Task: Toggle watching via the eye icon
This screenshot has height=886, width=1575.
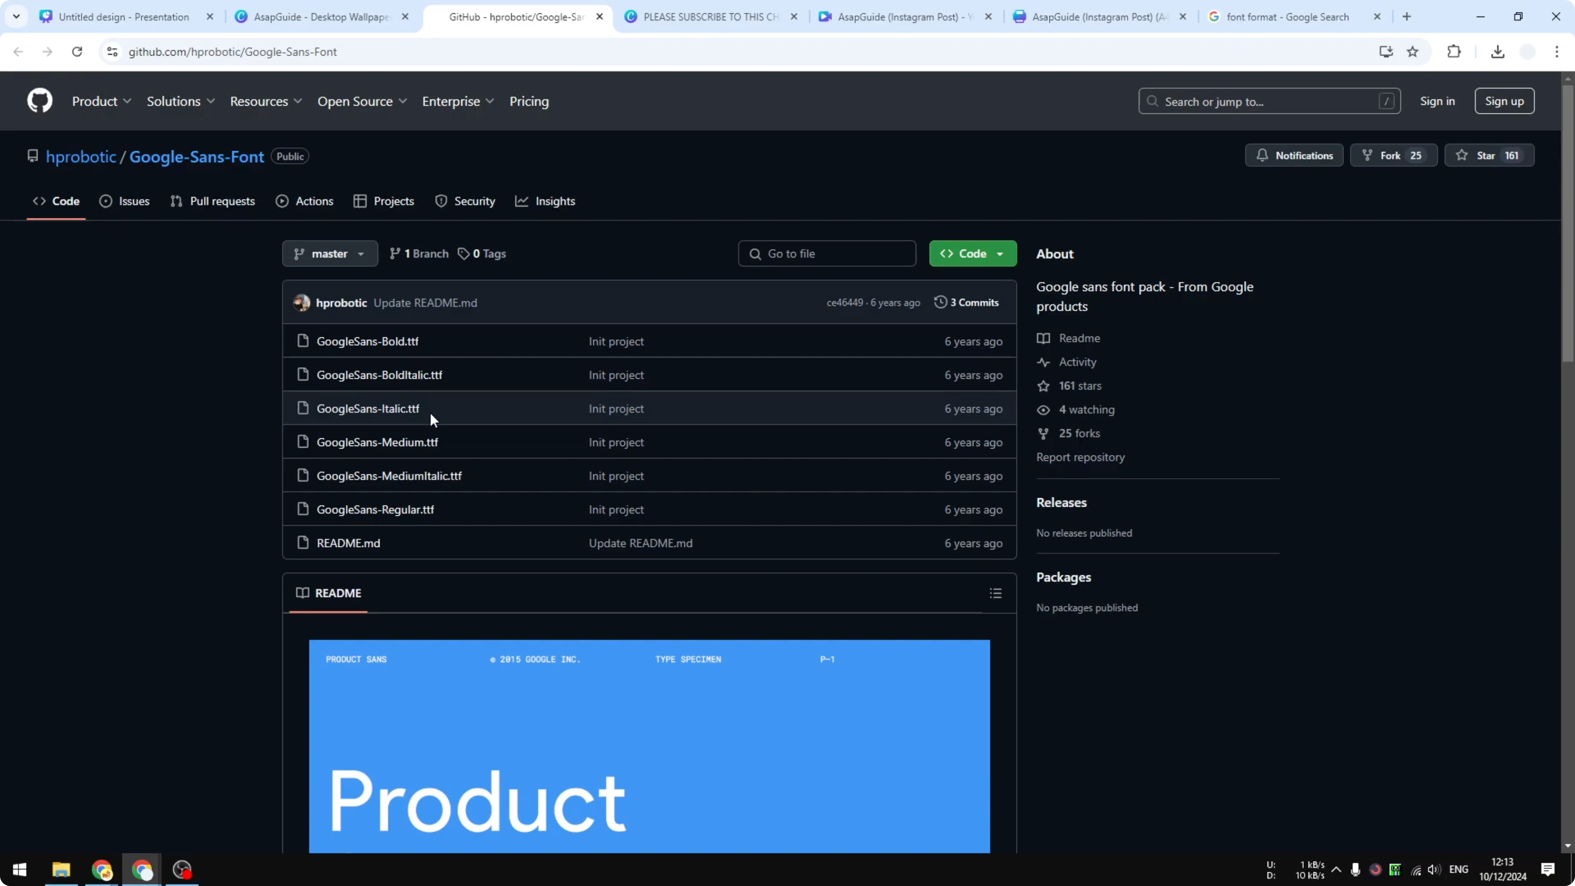Action: (1043, 410)
